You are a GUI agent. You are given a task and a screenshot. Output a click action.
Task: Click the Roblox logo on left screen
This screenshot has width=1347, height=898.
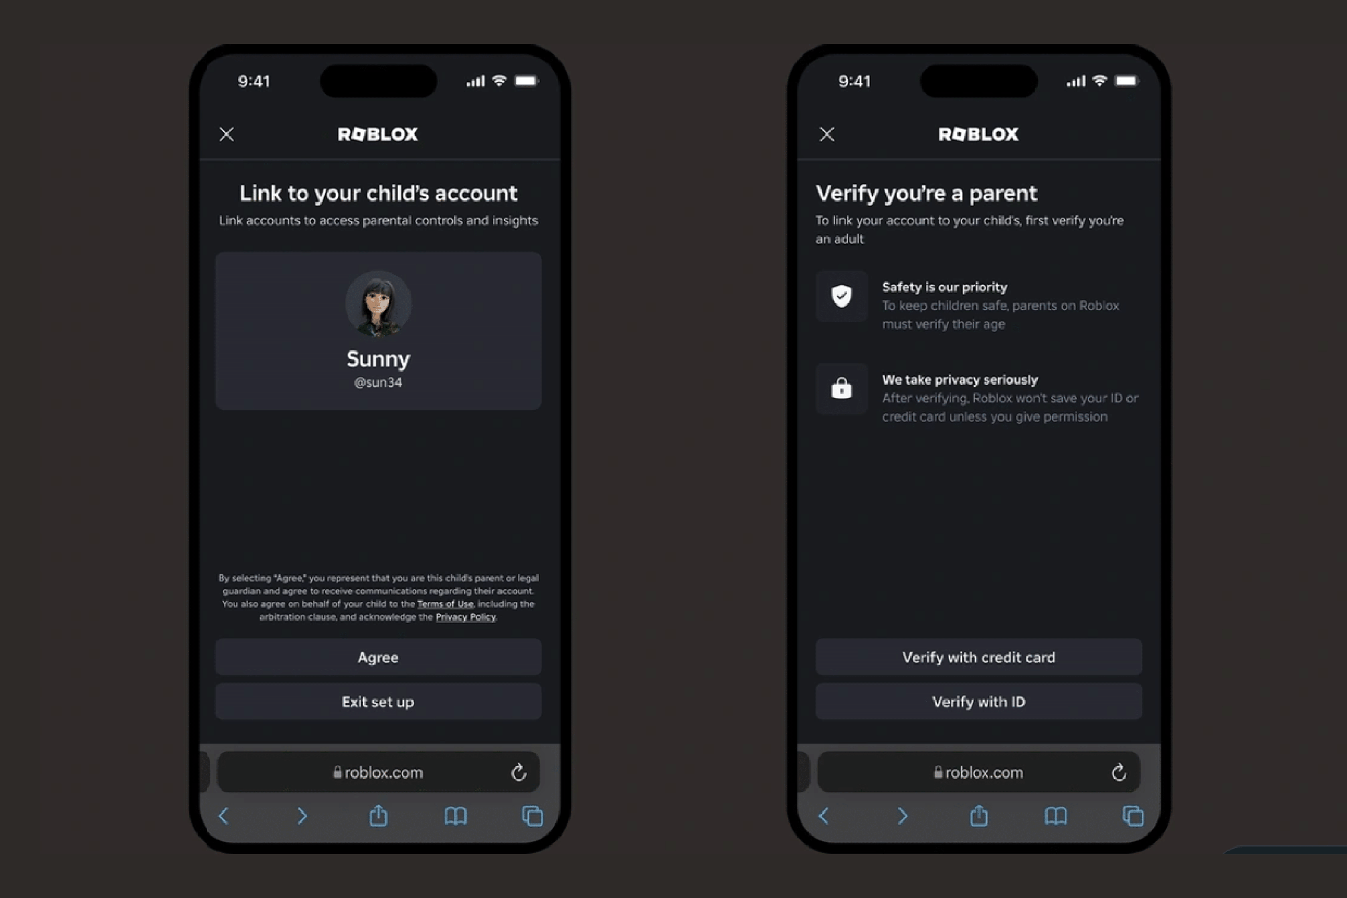[x=378, y=133]
